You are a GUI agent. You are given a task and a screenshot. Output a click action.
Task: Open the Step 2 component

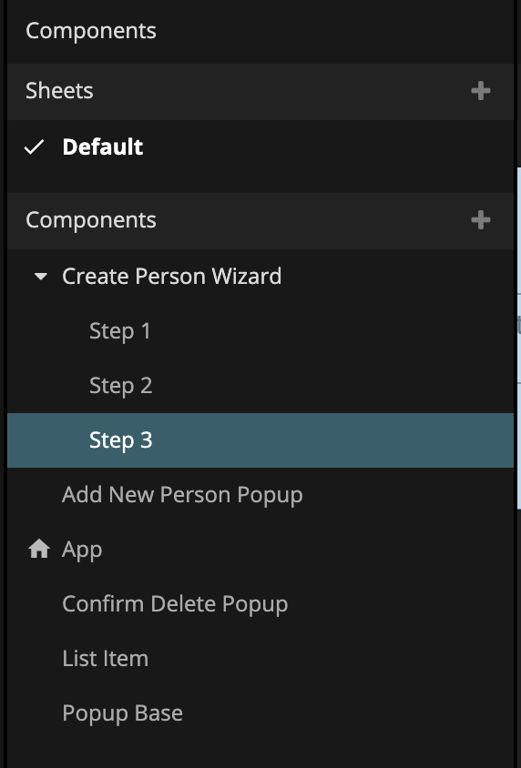click(x=120, y=386)
